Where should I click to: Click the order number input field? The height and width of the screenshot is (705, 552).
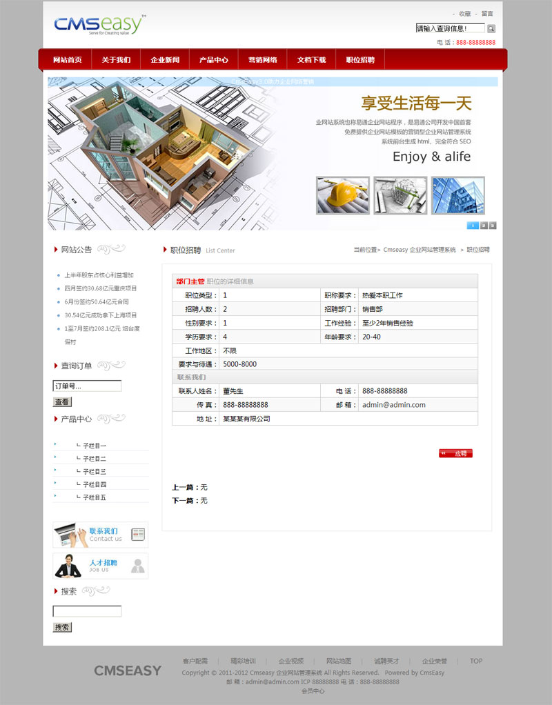(87, 386)
